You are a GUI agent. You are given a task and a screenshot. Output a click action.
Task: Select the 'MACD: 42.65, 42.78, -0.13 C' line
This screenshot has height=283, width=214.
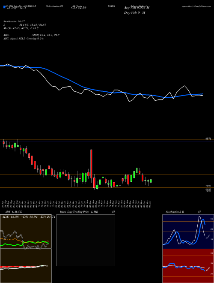click(21, 28)
